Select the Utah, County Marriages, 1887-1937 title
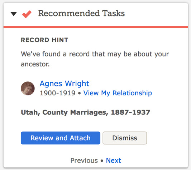This screenshot has width=191, height=170. coord(85,112)
